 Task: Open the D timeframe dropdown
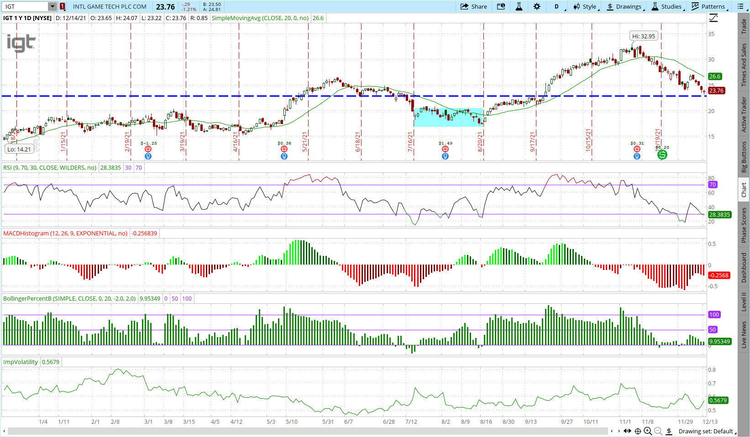coord(558,6)
